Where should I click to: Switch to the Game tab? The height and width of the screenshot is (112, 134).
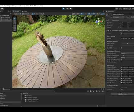(25, 11)
